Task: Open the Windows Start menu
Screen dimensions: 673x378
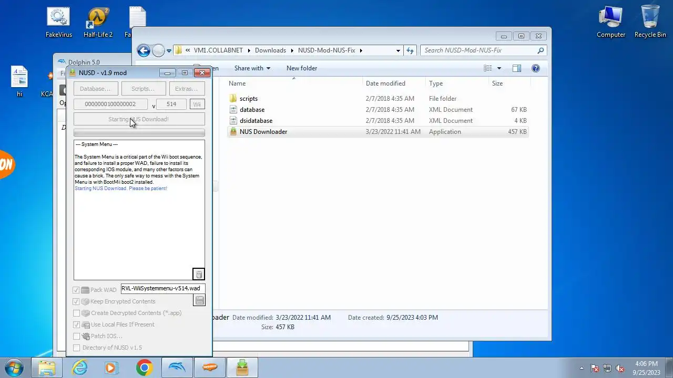Action: coord(14,367)
